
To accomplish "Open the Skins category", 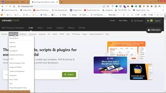I will click(68, 34).
